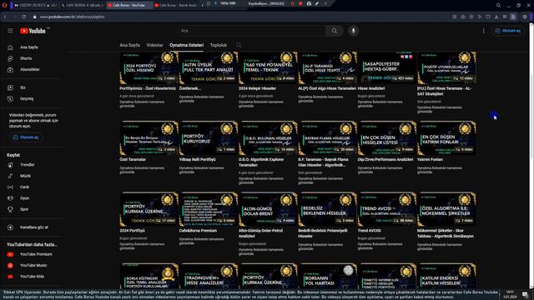Open Altın-Gümüş Dolar Brent thumbnail
The width and height of the screenshot is (534, 300).
268,209
